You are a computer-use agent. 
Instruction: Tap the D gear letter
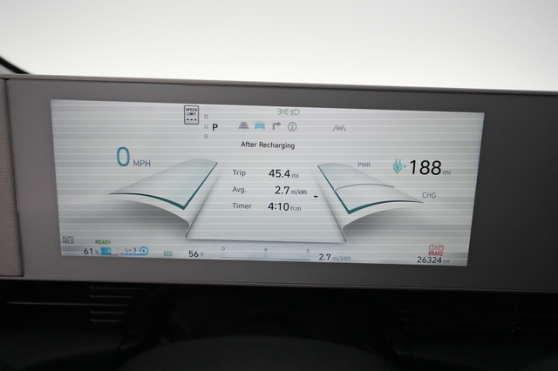point(206,117)
